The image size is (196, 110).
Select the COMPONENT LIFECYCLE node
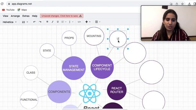(102, 67)
